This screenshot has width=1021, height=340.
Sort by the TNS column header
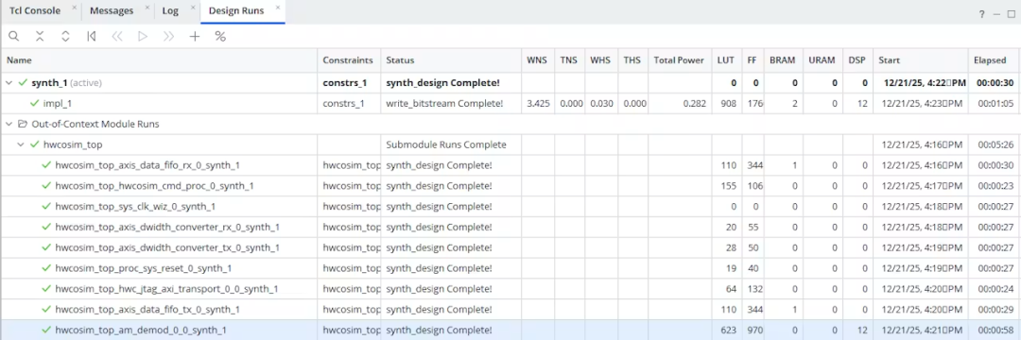(569, 59)
